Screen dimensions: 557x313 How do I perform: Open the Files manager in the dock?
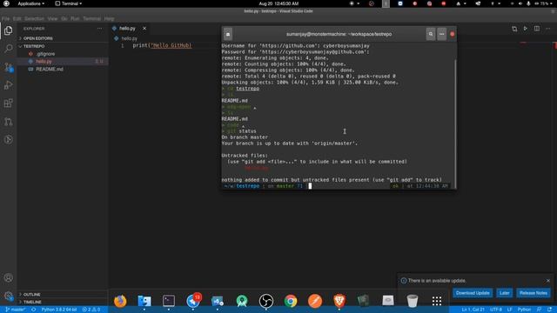(x=144, y=301)
